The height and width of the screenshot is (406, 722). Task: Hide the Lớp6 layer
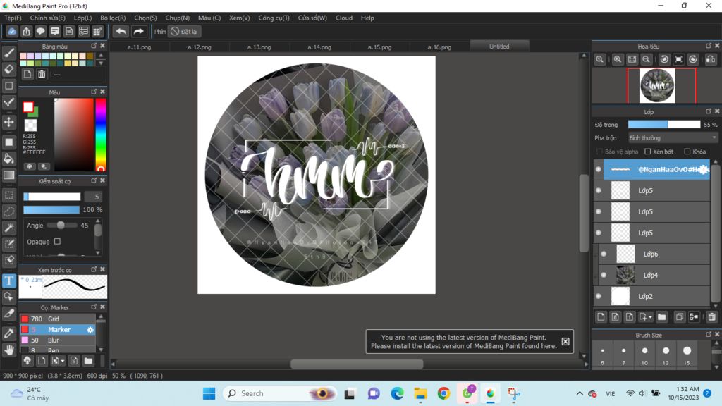[604, 254]
